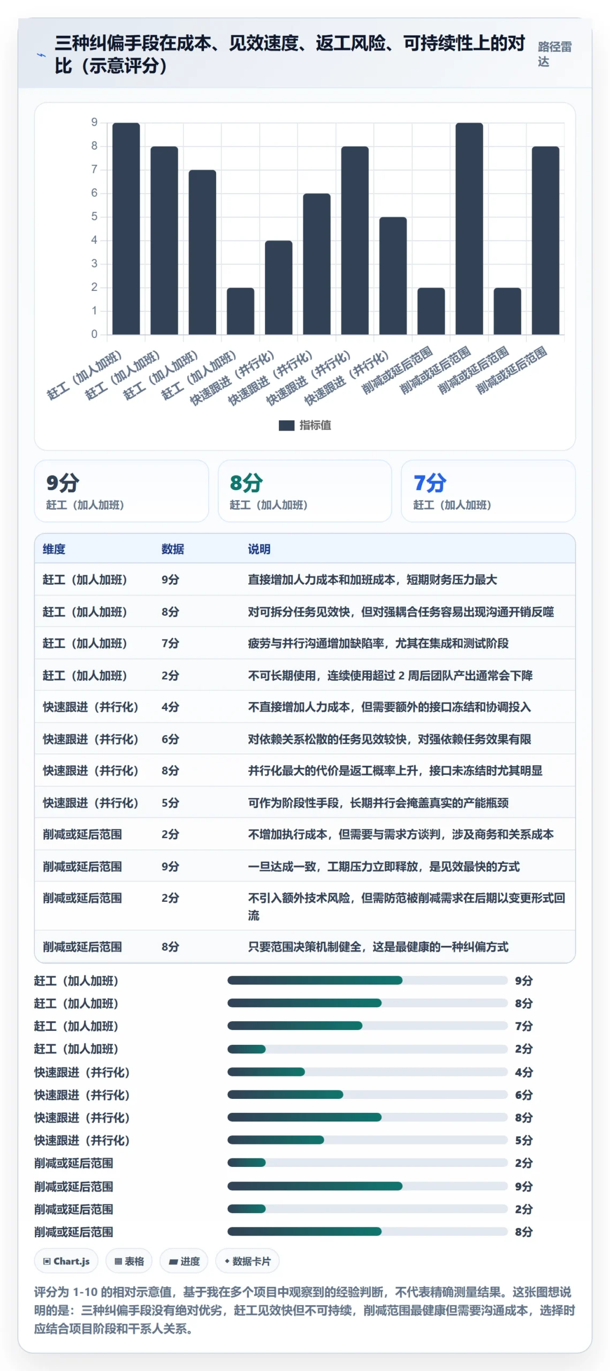The image size is (610, 1371).
Task: Click row 一旦达成一致，工期压力立即释放
Action: point(305,867)
